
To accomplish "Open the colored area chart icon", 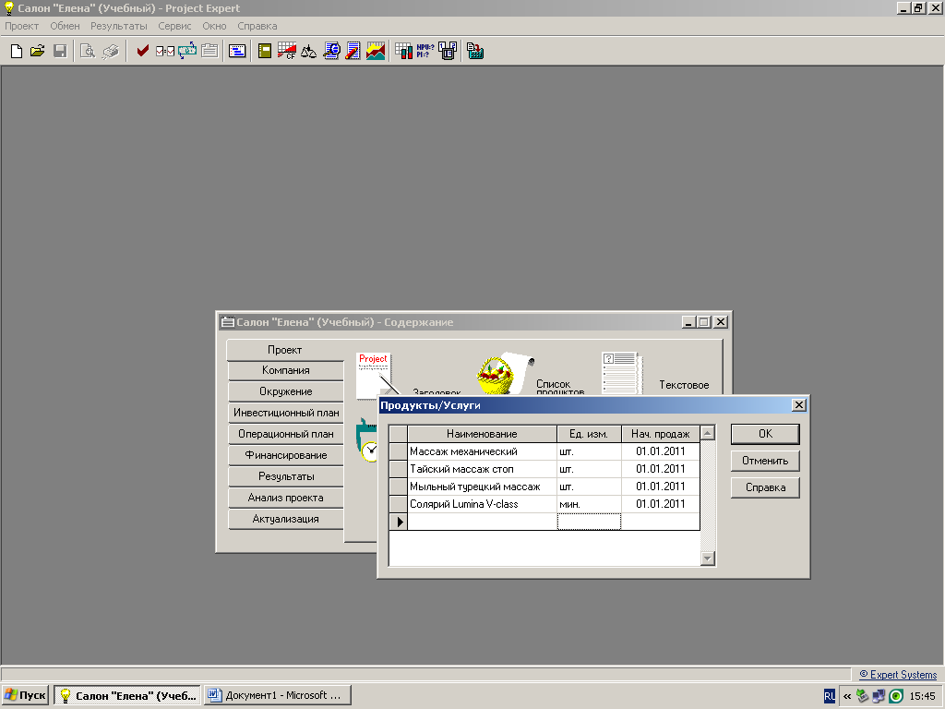I will coord(376,51).
